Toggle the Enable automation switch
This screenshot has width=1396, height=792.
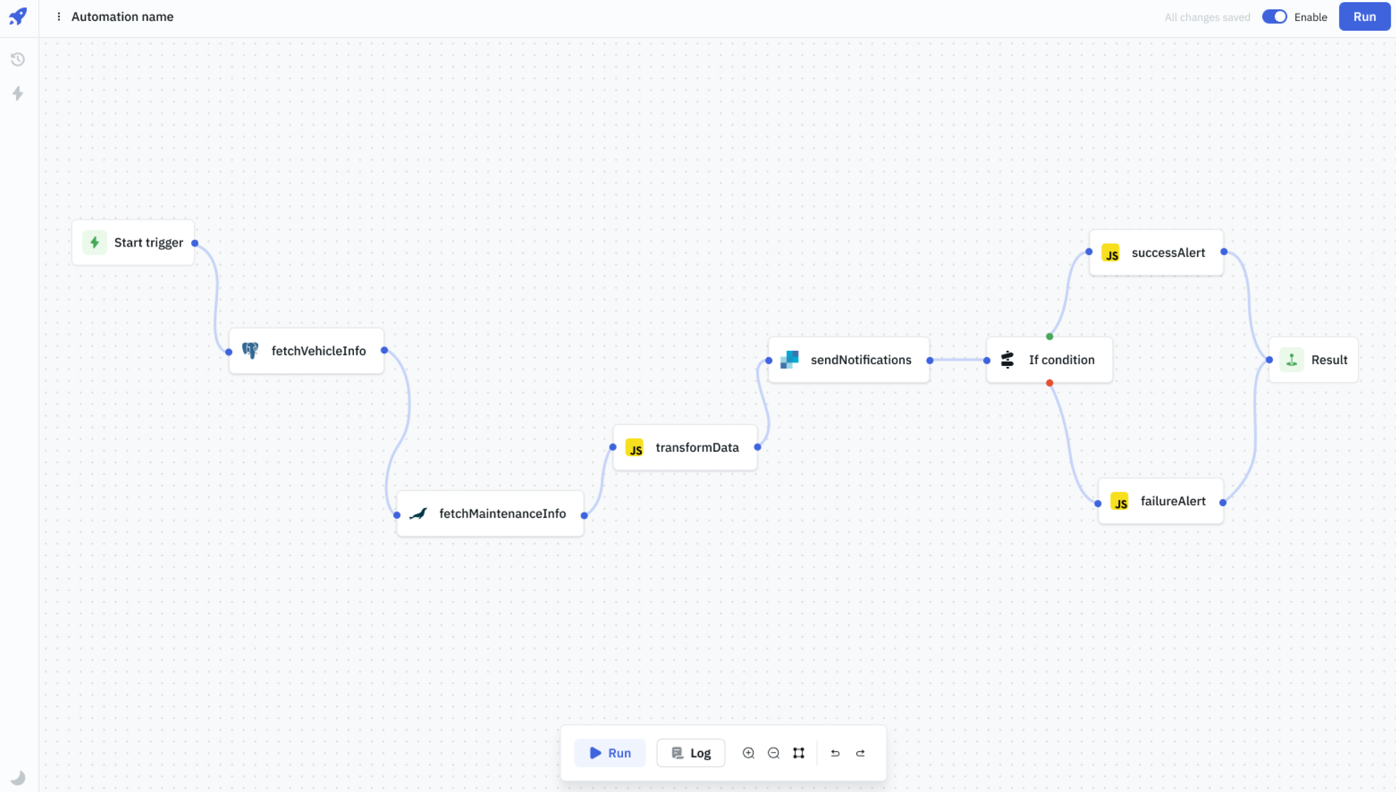pyautogui.click(x=1273, y=16)
